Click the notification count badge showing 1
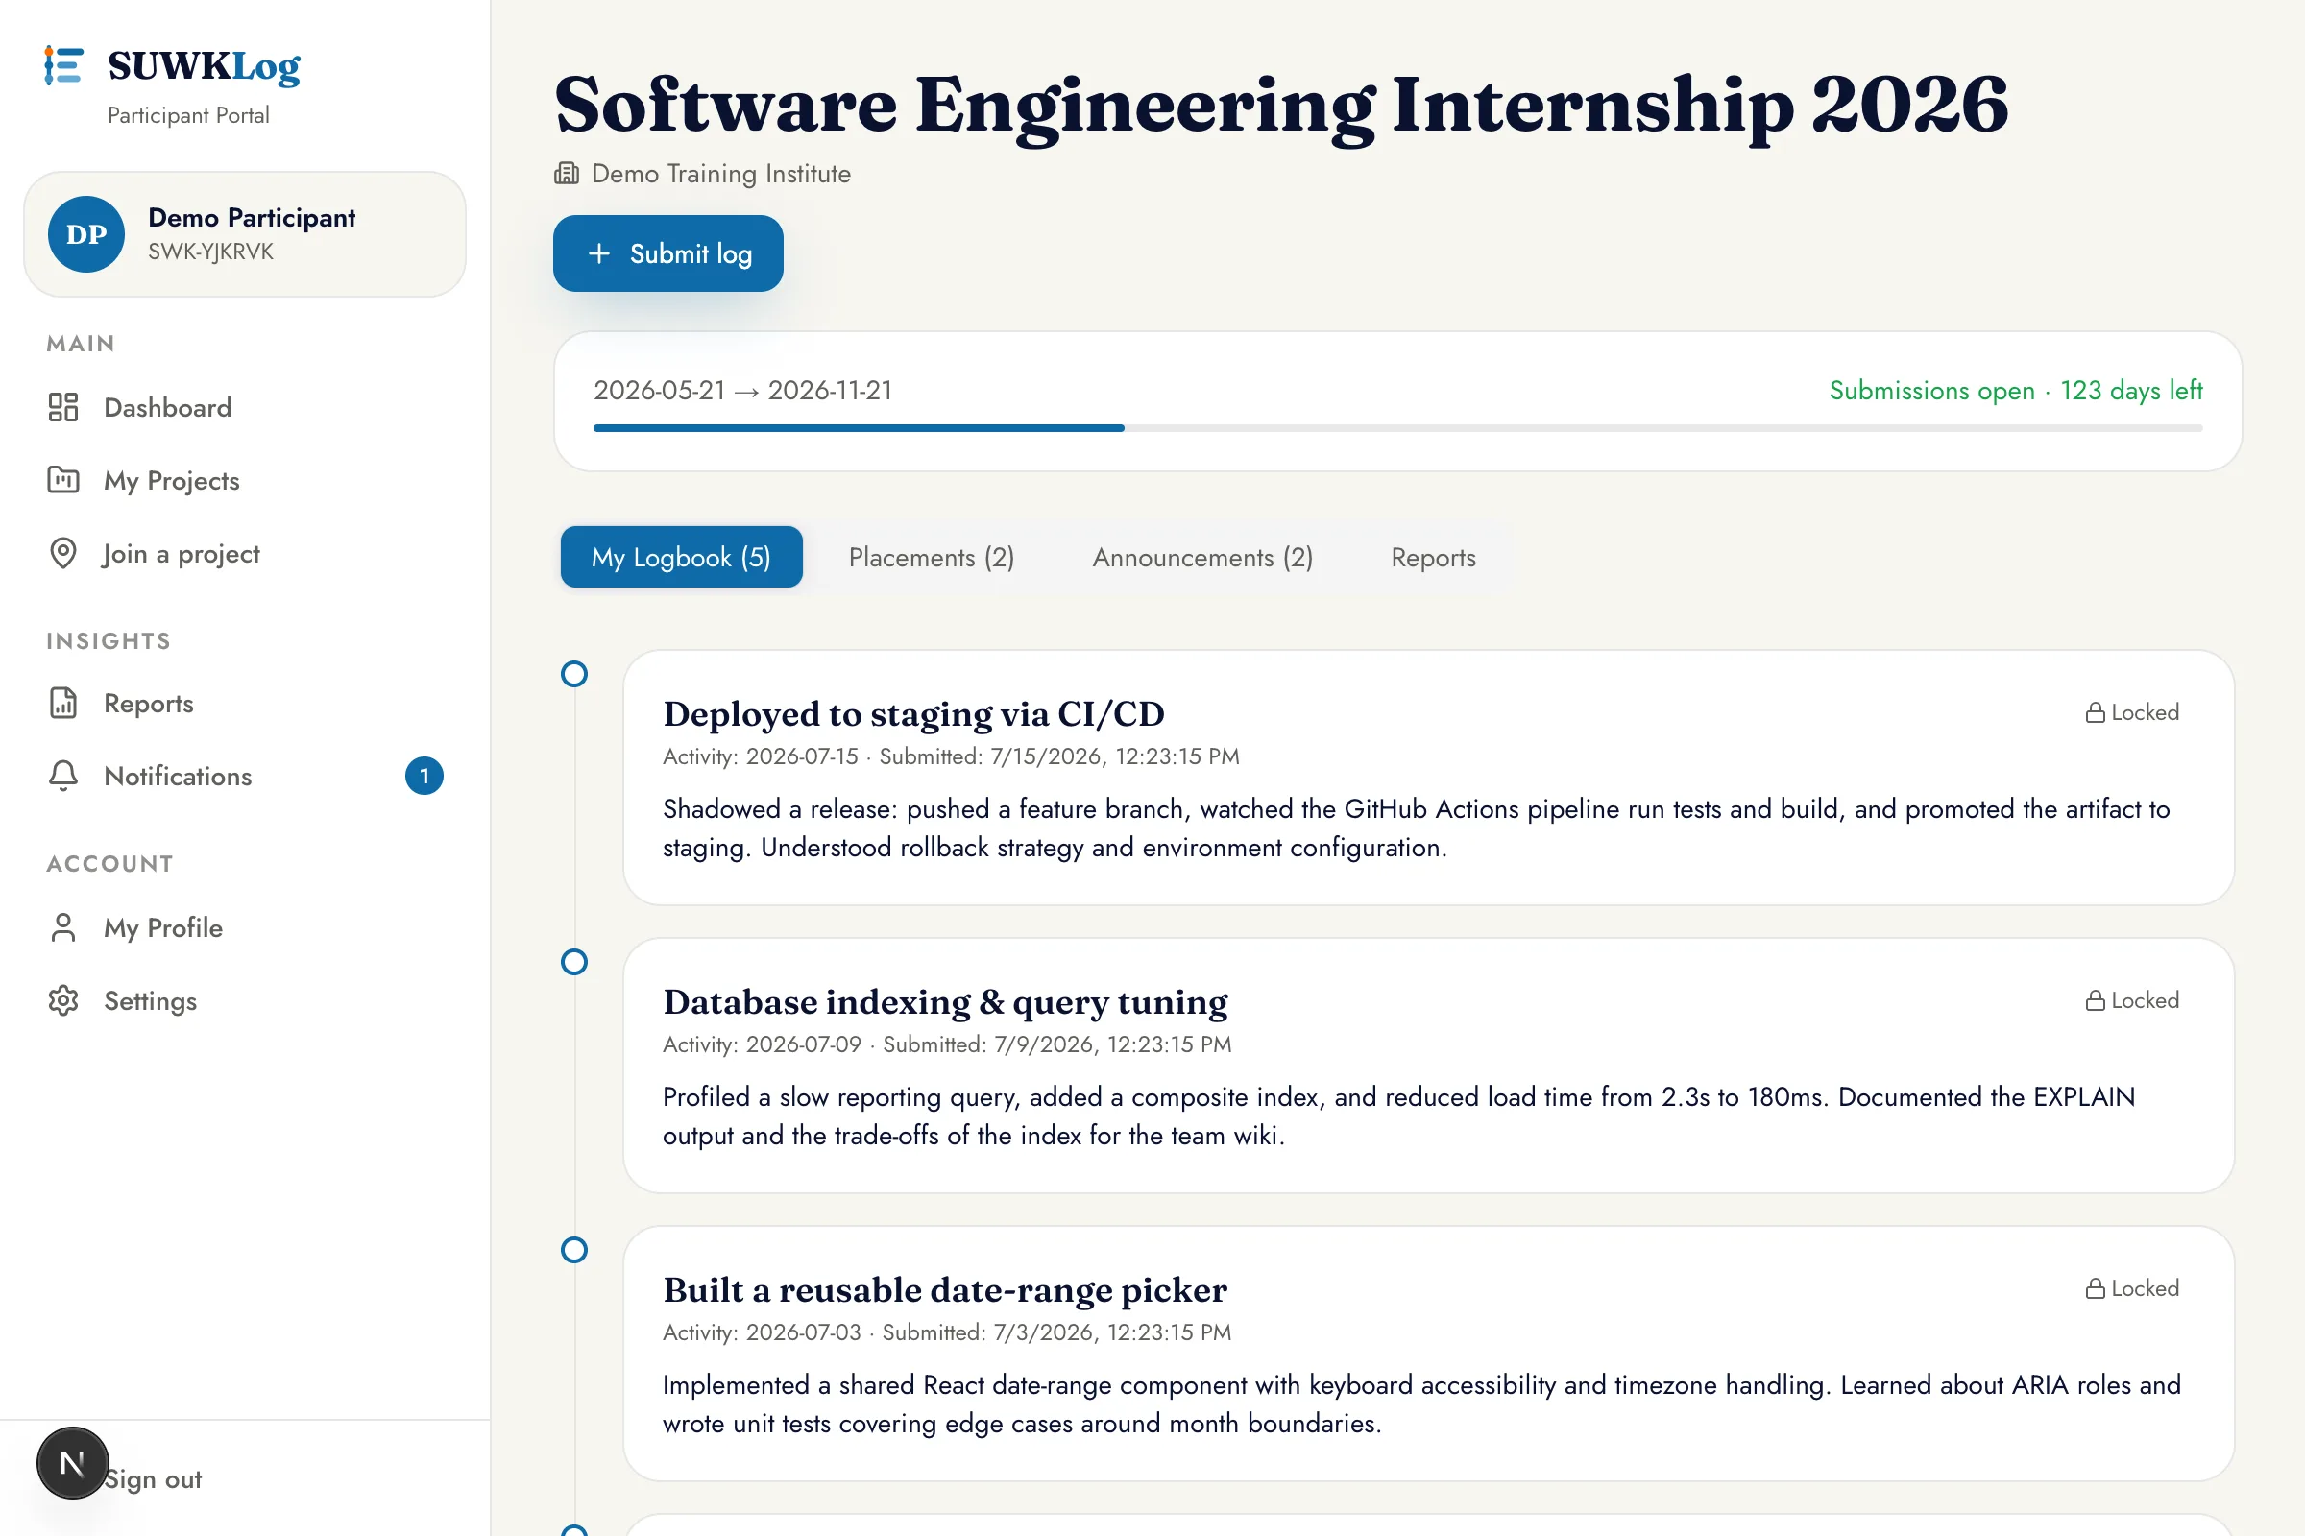This screenshot has height=1536, width=2305. 425,776
